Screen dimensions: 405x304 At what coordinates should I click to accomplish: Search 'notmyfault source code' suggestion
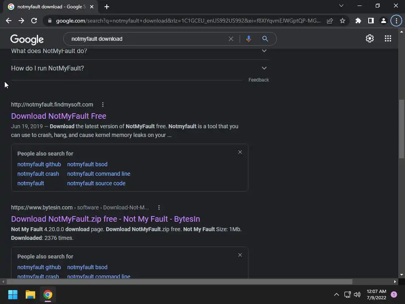point(97,183)
